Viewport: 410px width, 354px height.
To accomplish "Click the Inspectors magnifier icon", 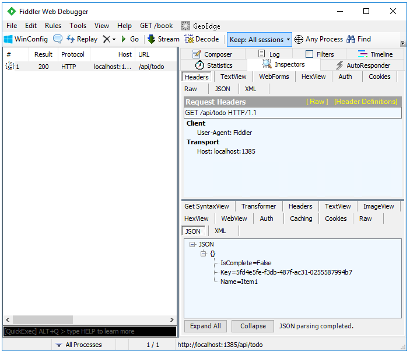I will [267, 64].
